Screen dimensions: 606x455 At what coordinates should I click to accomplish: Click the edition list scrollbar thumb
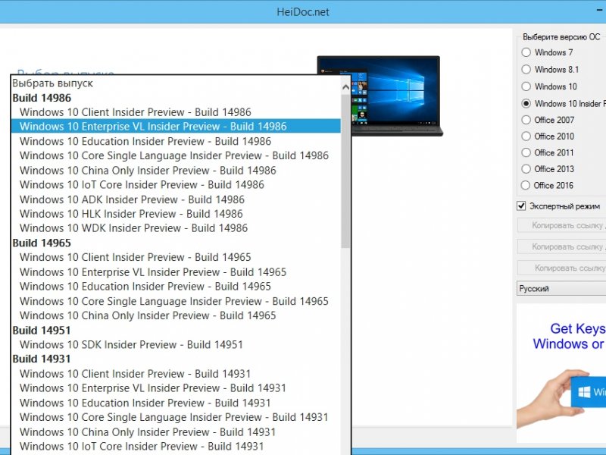pos(345,170)
